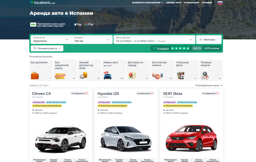Image resolution: width=256 pixels, height=162 pixels.
Task: Click the Новые авто filter card
Action: tap(113, 70)
